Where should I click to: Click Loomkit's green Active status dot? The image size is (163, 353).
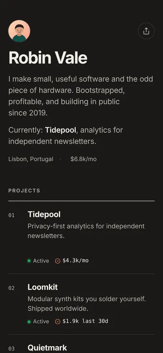pyautogui.click(x=29, y=322)
